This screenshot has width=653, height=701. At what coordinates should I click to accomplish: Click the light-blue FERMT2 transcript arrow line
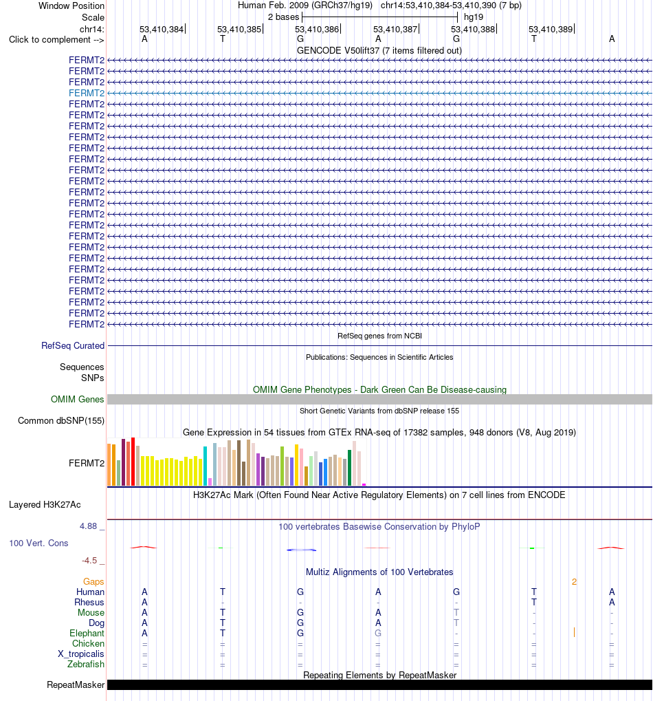point(379,93)
